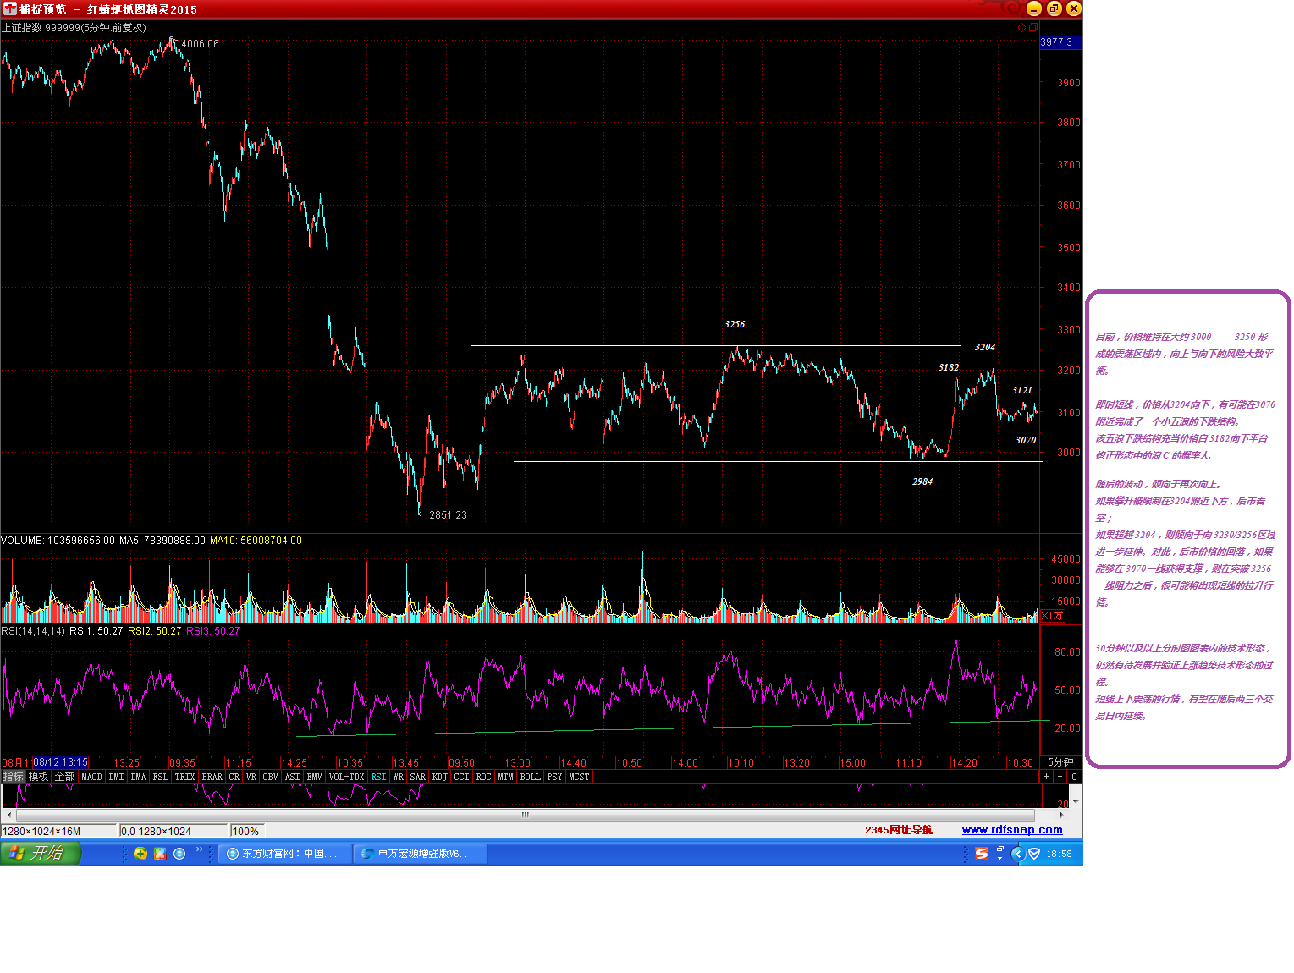Viewport: 1294px width, 973px height.
Task: Open the Windows 开始 start button
Action: click(x=41, y=854)
